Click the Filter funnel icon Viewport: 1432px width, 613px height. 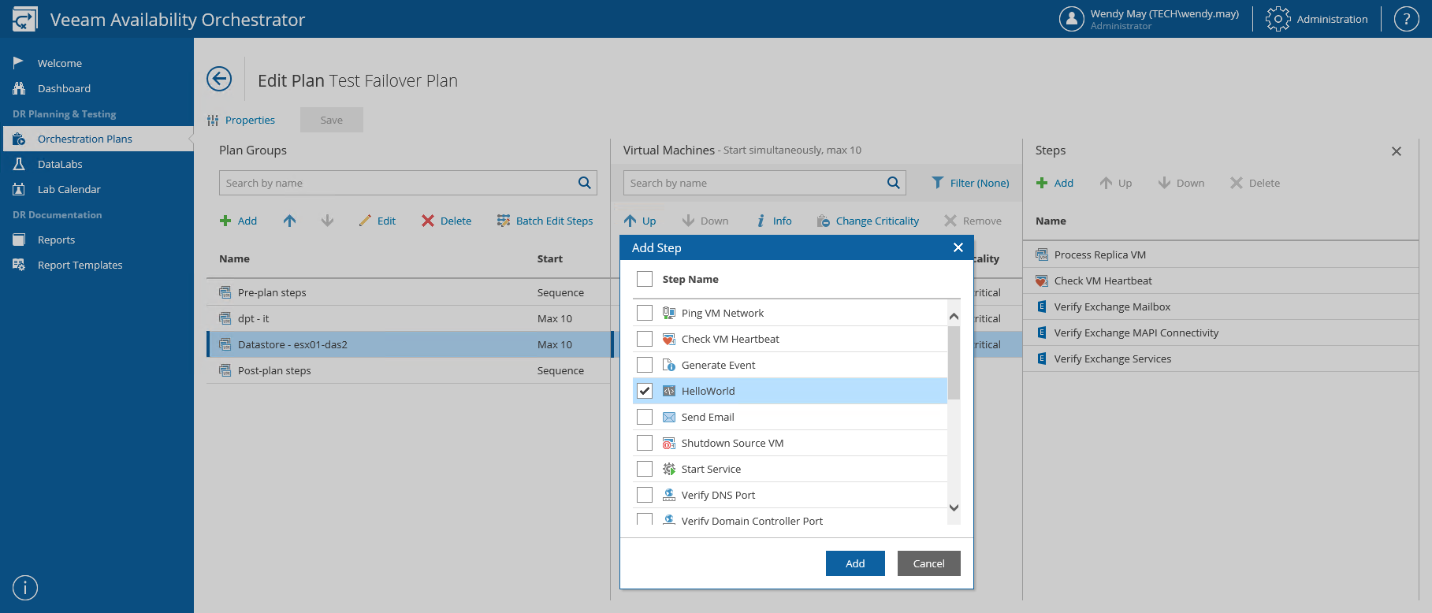pyautogui.click(x=938, y=183)
